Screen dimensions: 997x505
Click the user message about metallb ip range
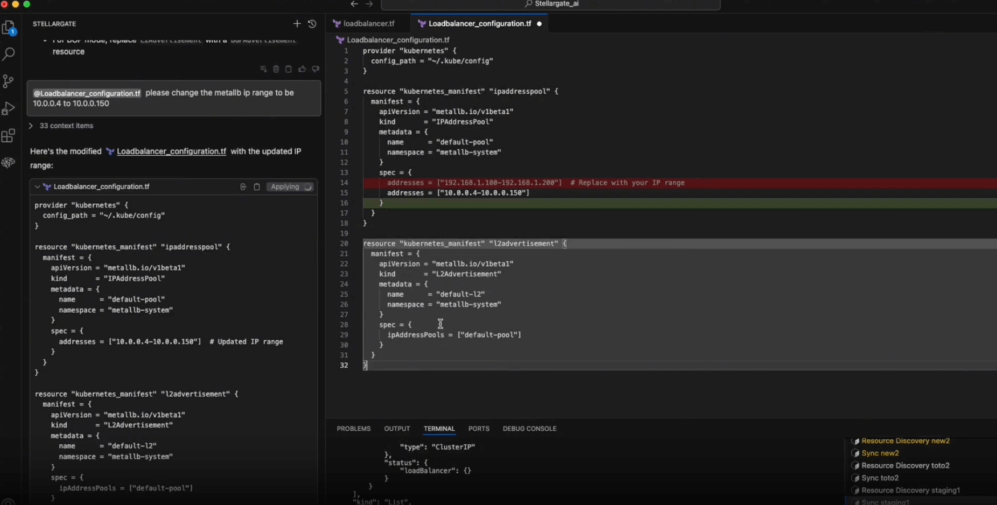click(174, 98)
